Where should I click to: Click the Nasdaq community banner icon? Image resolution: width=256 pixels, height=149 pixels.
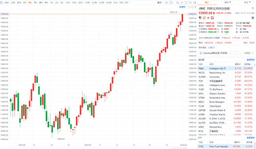tap(201, 53)
